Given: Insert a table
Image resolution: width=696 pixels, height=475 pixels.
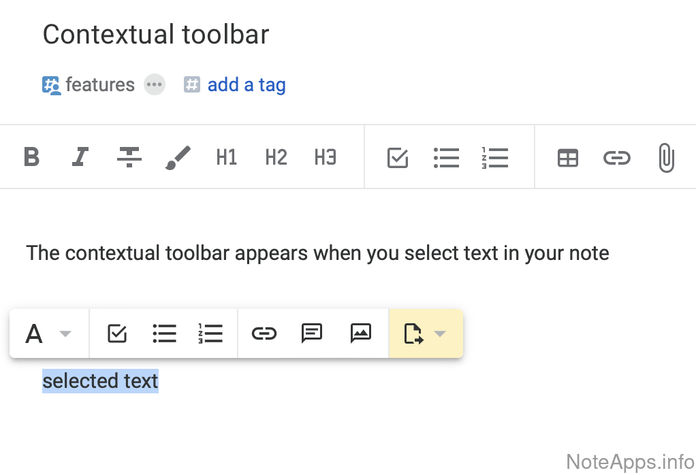Looking at the screenshot, I should pos(567,158).
